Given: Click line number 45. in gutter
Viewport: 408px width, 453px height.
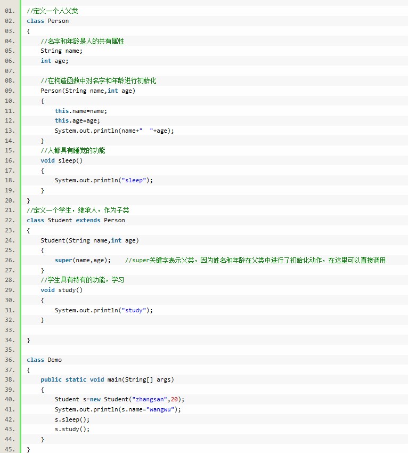Looking at the screenshot, I should pyautogui.click(x=10, y=449).
